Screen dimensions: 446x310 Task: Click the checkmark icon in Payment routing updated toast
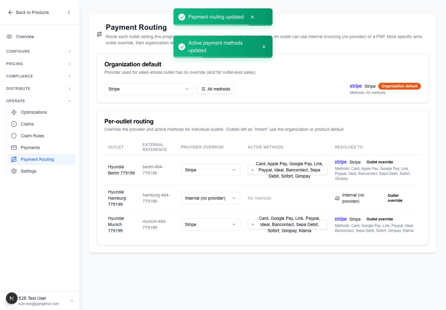tap(182, 17)
